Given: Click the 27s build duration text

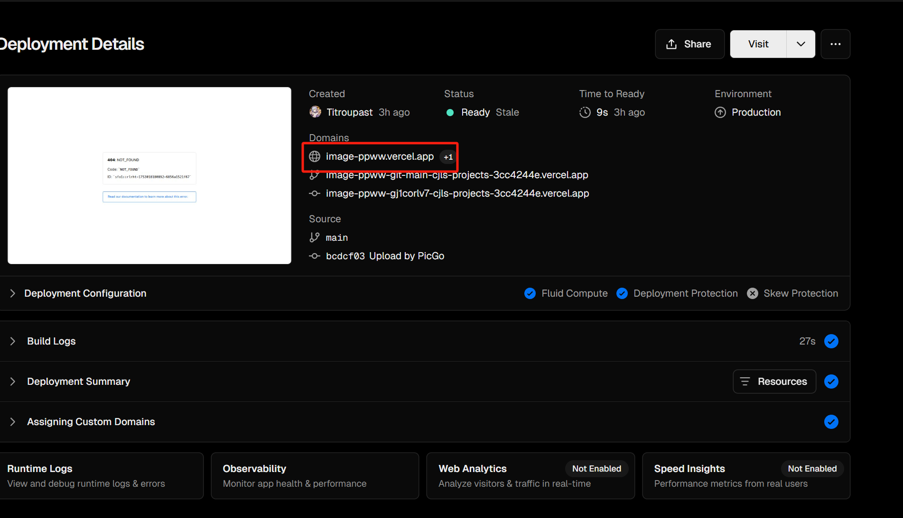Looking at the screenshot, I should [x=807, y=341].
